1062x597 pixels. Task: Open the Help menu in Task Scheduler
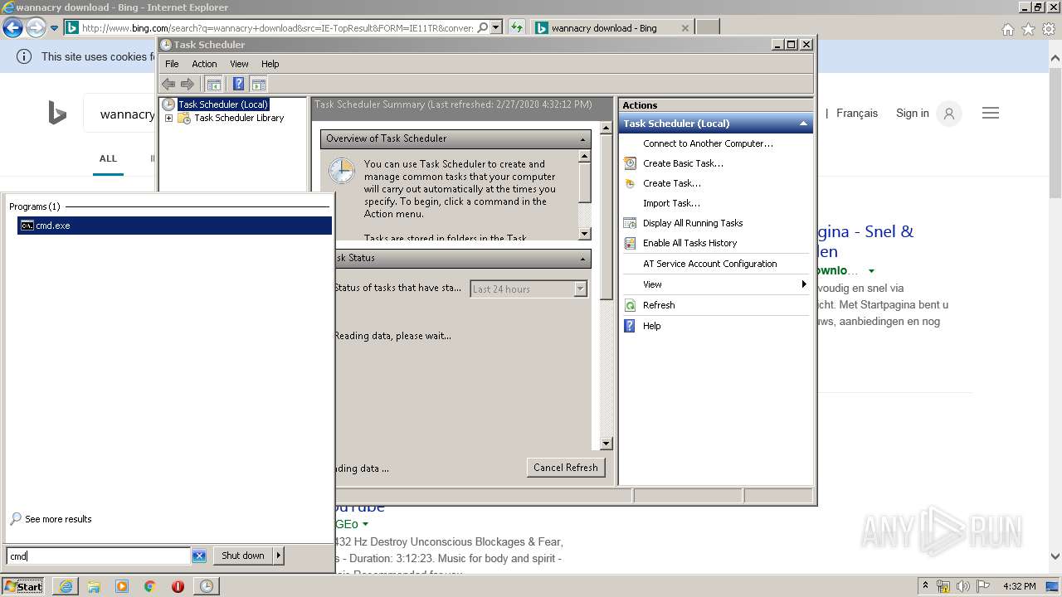270,64
